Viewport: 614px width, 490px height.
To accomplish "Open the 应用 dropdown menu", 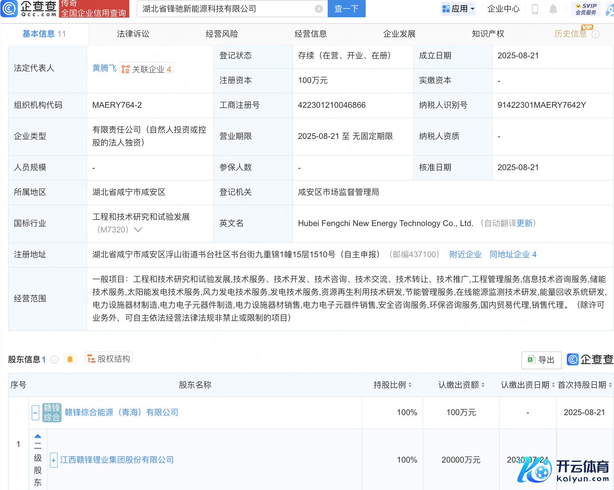I will pyautogui.click(x=458, y=9).
